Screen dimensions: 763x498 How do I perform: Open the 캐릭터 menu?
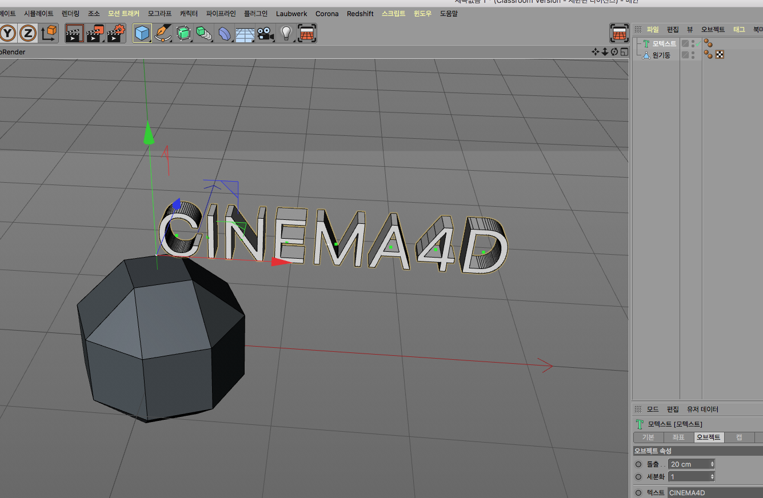pos(189,14)
